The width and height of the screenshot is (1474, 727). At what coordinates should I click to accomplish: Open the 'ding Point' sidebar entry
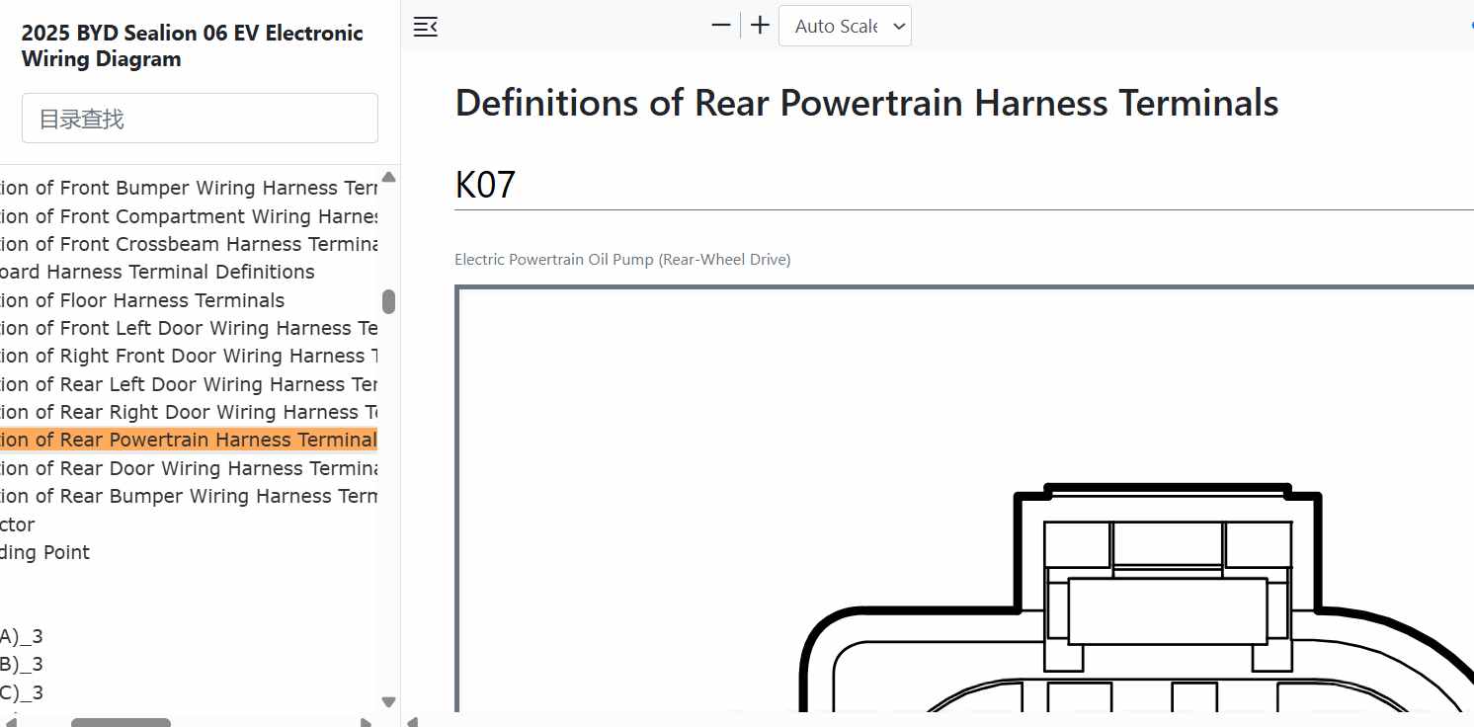coord(45,552)
